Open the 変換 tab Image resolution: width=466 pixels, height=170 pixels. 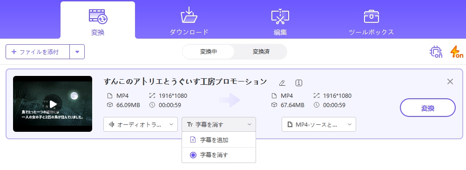pos(98,20)
